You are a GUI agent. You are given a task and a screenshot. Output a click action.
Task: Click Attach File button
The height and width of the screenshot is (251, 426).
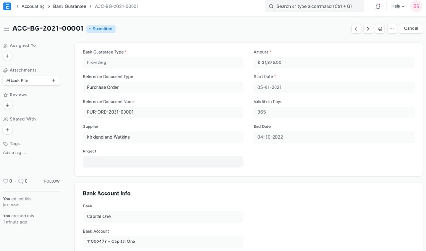click(31, 81)
